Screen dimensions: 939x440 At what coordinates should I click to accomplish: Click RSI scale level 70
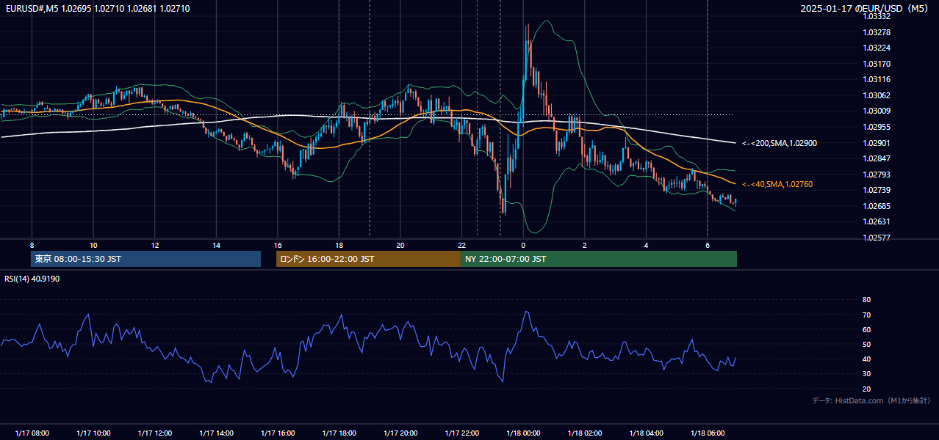coord(866,315)
